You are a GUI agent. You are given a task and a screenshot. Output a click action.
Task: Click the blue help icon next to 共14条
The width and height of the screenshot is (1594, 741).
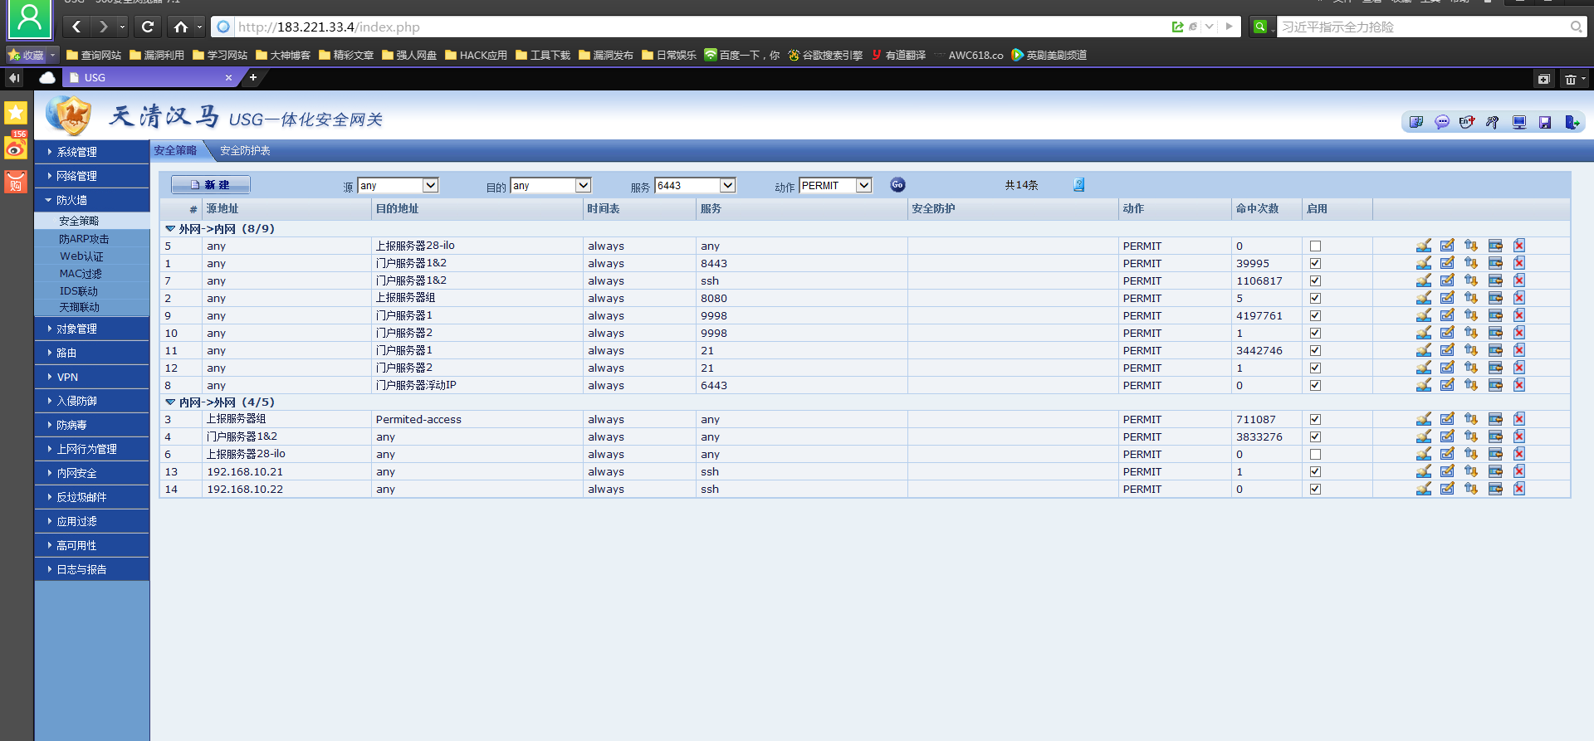pyautogui.click(x=1078, y=185)
